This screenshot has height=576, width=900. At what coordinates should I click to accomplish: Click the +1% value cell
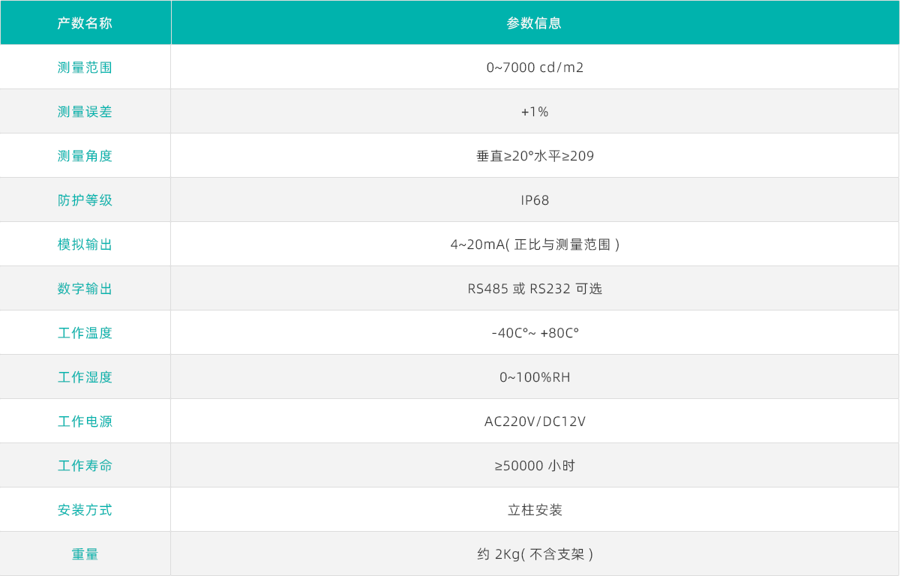(x=535, y=112)
